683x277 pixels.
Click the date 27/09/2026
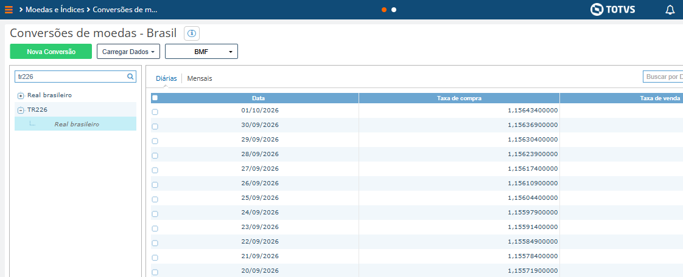(259, 169)
